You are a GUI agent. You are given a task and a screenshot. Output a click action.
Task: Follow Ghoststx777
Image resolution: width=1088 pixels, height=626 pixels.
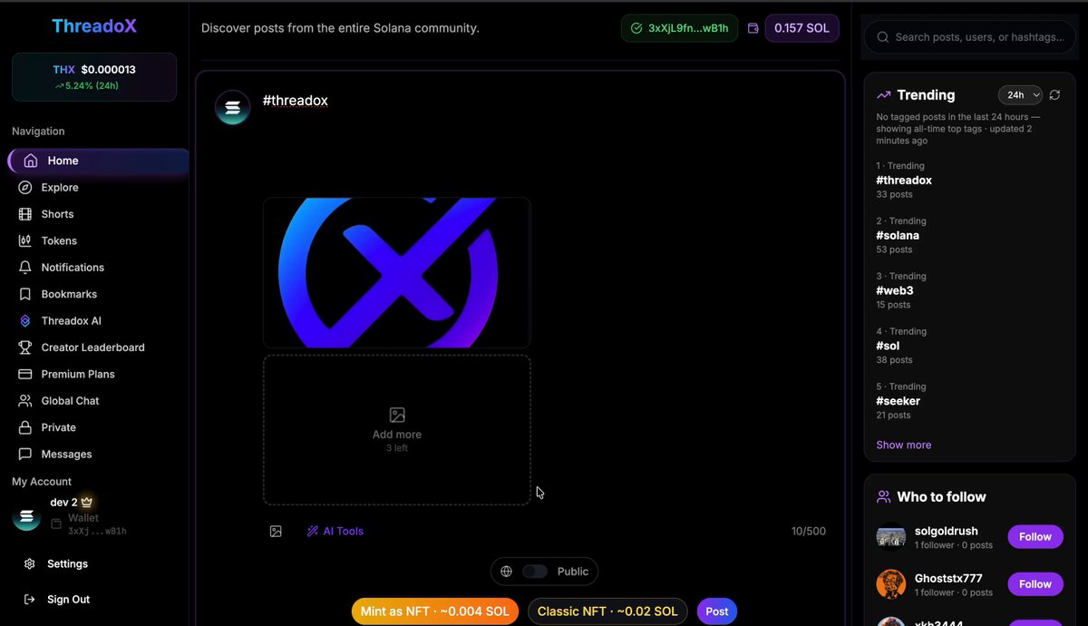click(1035, 584)
